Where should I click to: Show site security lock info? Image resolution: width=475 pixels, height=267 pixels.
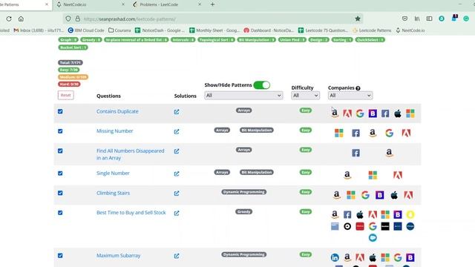[77, 19]
